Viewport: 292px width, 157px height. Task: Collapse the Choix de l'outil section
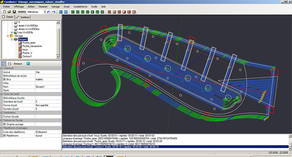1,94
